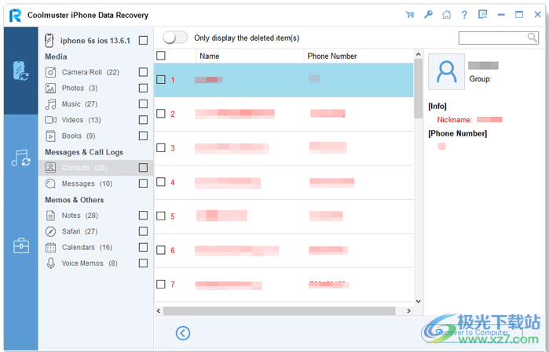Tick the checkbox for contact row 3
Screen dimensions: 549x352
pyautogui.click(x=161, y=148)
